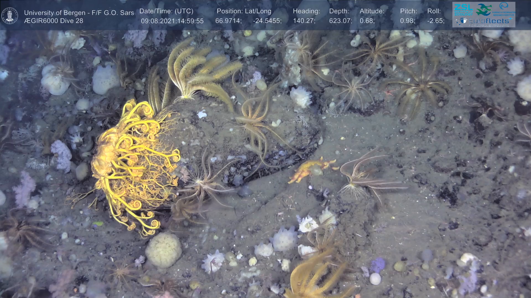Click the Pitch value 0.98
This screenshot has height=298, width=531.
click(x=407, y=21)
